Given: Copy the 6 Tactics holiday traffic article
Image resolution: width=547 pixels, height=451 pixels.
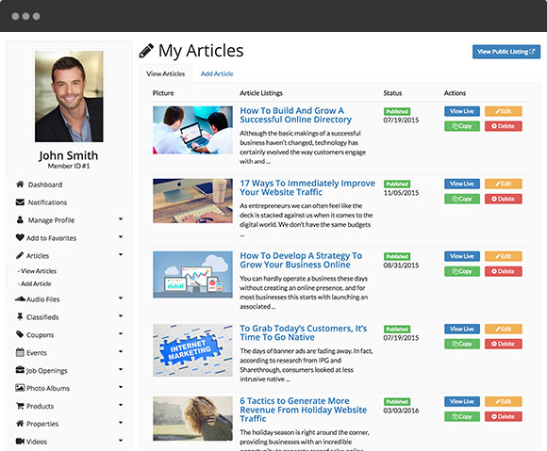Looking at the screenshot, I should (462, 416).
